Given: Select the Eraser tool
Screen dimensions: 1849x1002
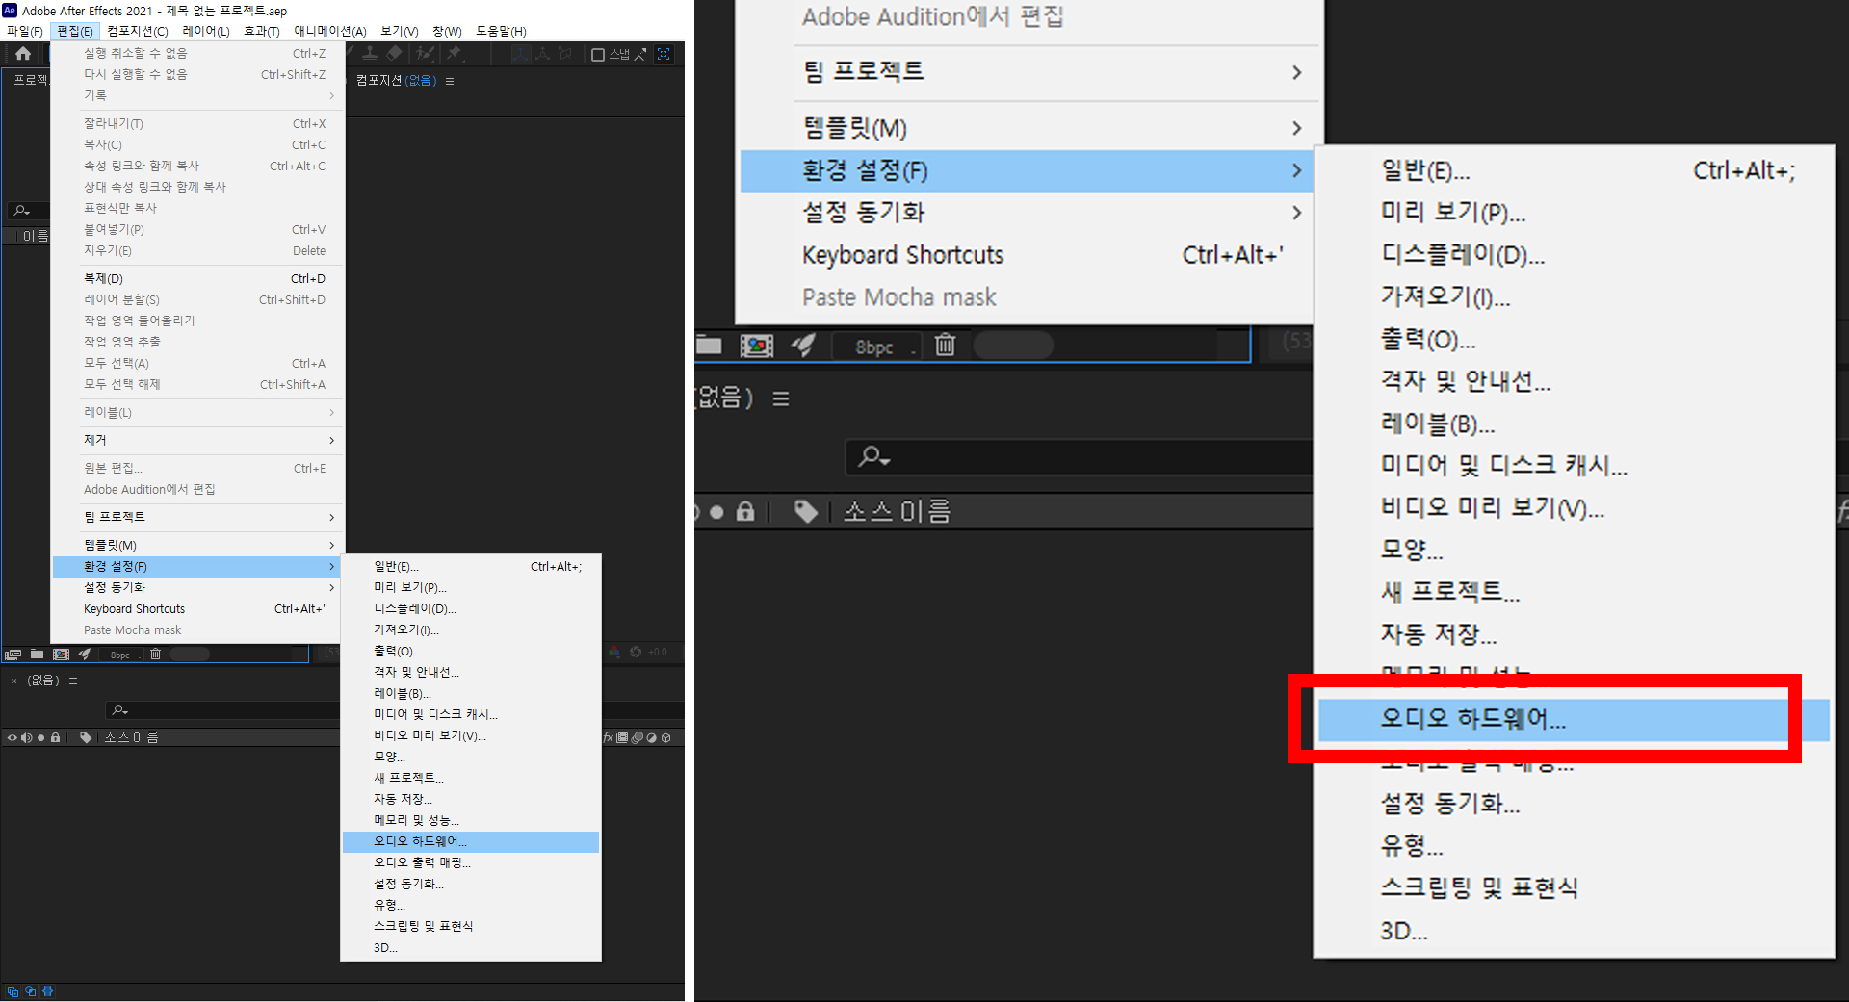Looking at the screenshot, I should coord(394,54).
